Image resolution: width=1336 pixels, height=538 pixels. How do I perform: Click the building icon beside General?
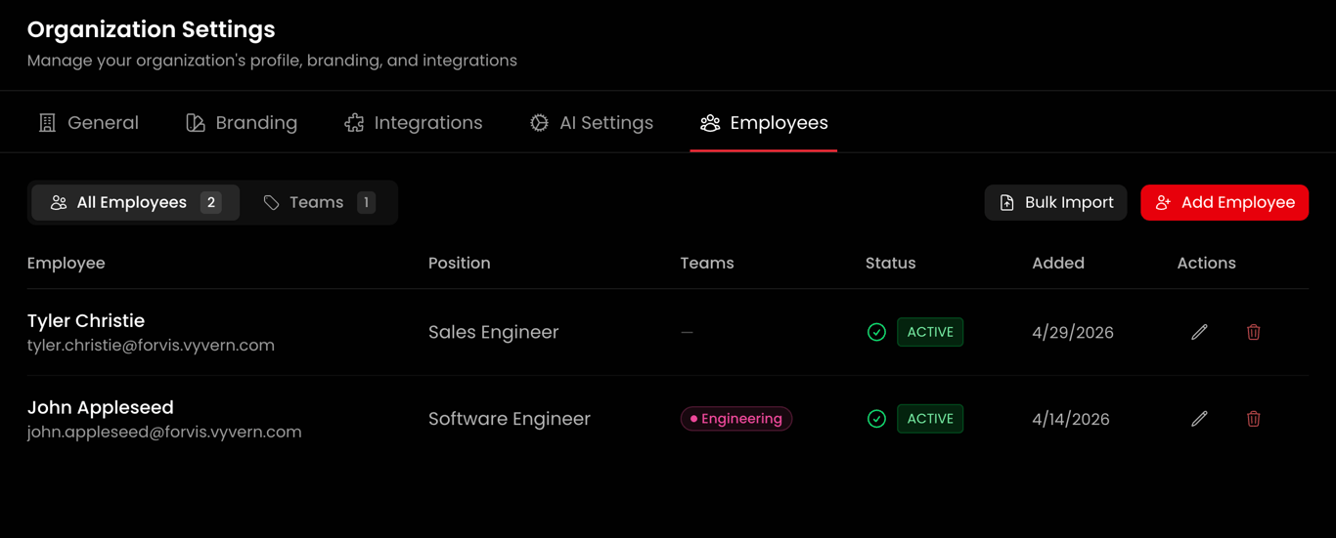(47, 123)
